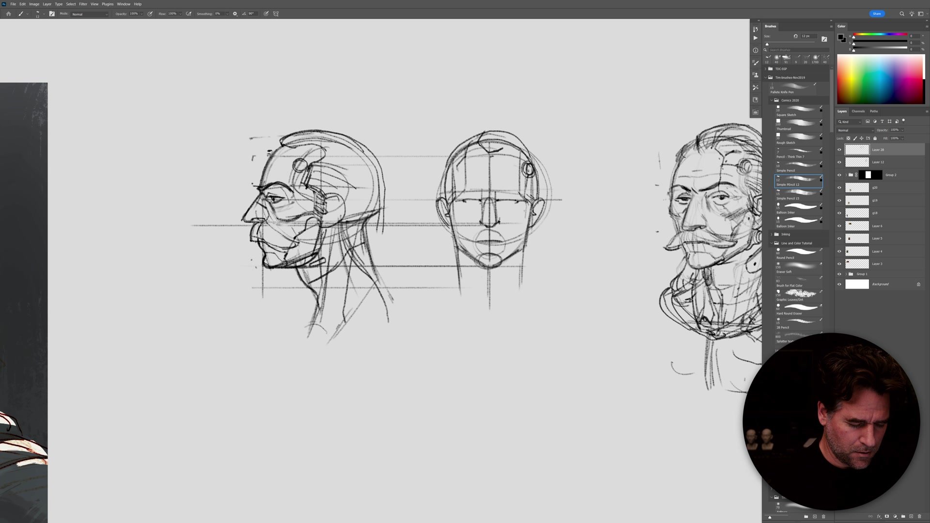Screen dimensions: 930x523
Task: Hide the Background layer eye
Action: [839, 284]
